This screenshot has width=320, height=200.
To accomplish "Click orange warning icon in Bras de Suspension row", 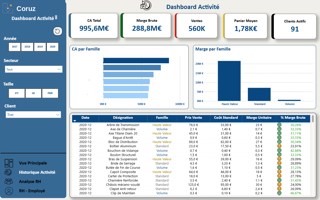I will [x=279, y=159].
